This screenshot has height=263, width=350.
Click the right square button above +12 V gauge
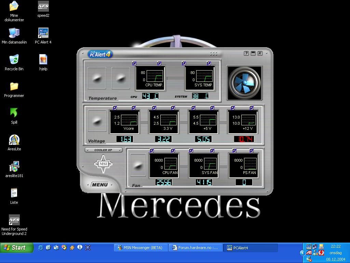[x=252, y=108]
